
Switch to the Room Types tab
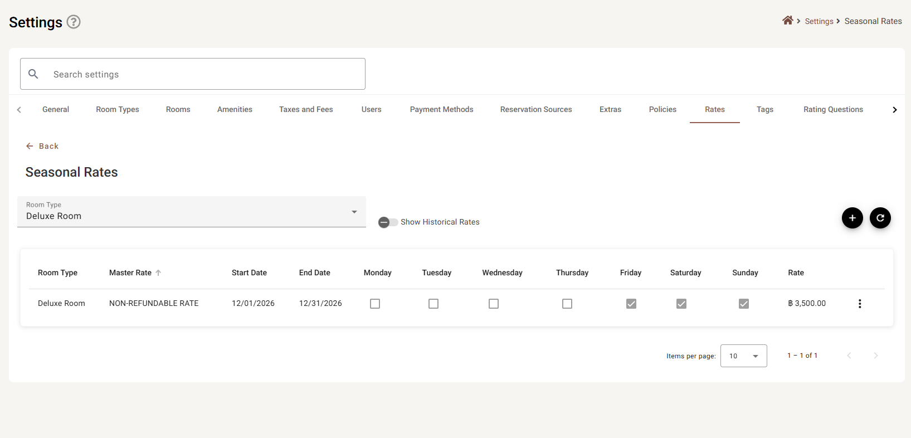click(x=118, y=109)
